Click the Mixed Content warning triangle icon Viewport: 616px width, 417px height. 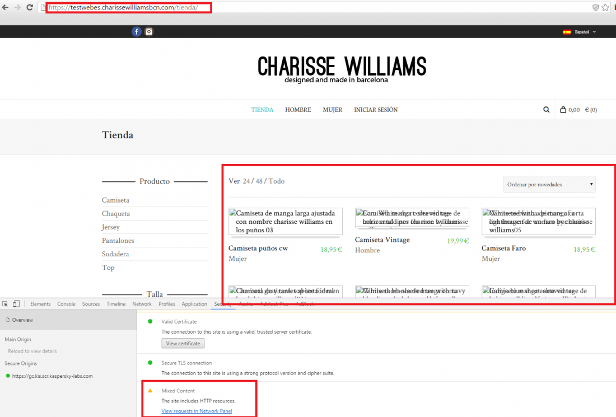150,391
